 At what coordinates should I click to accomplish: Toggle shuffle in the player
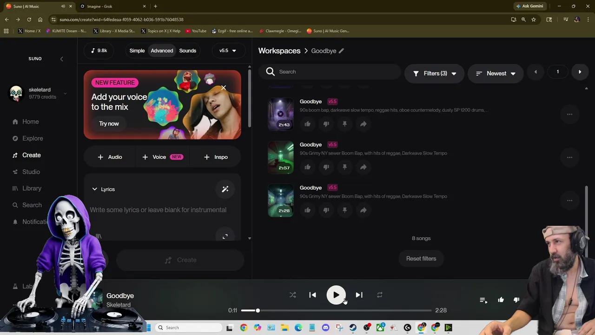click(x=292, y=295)
